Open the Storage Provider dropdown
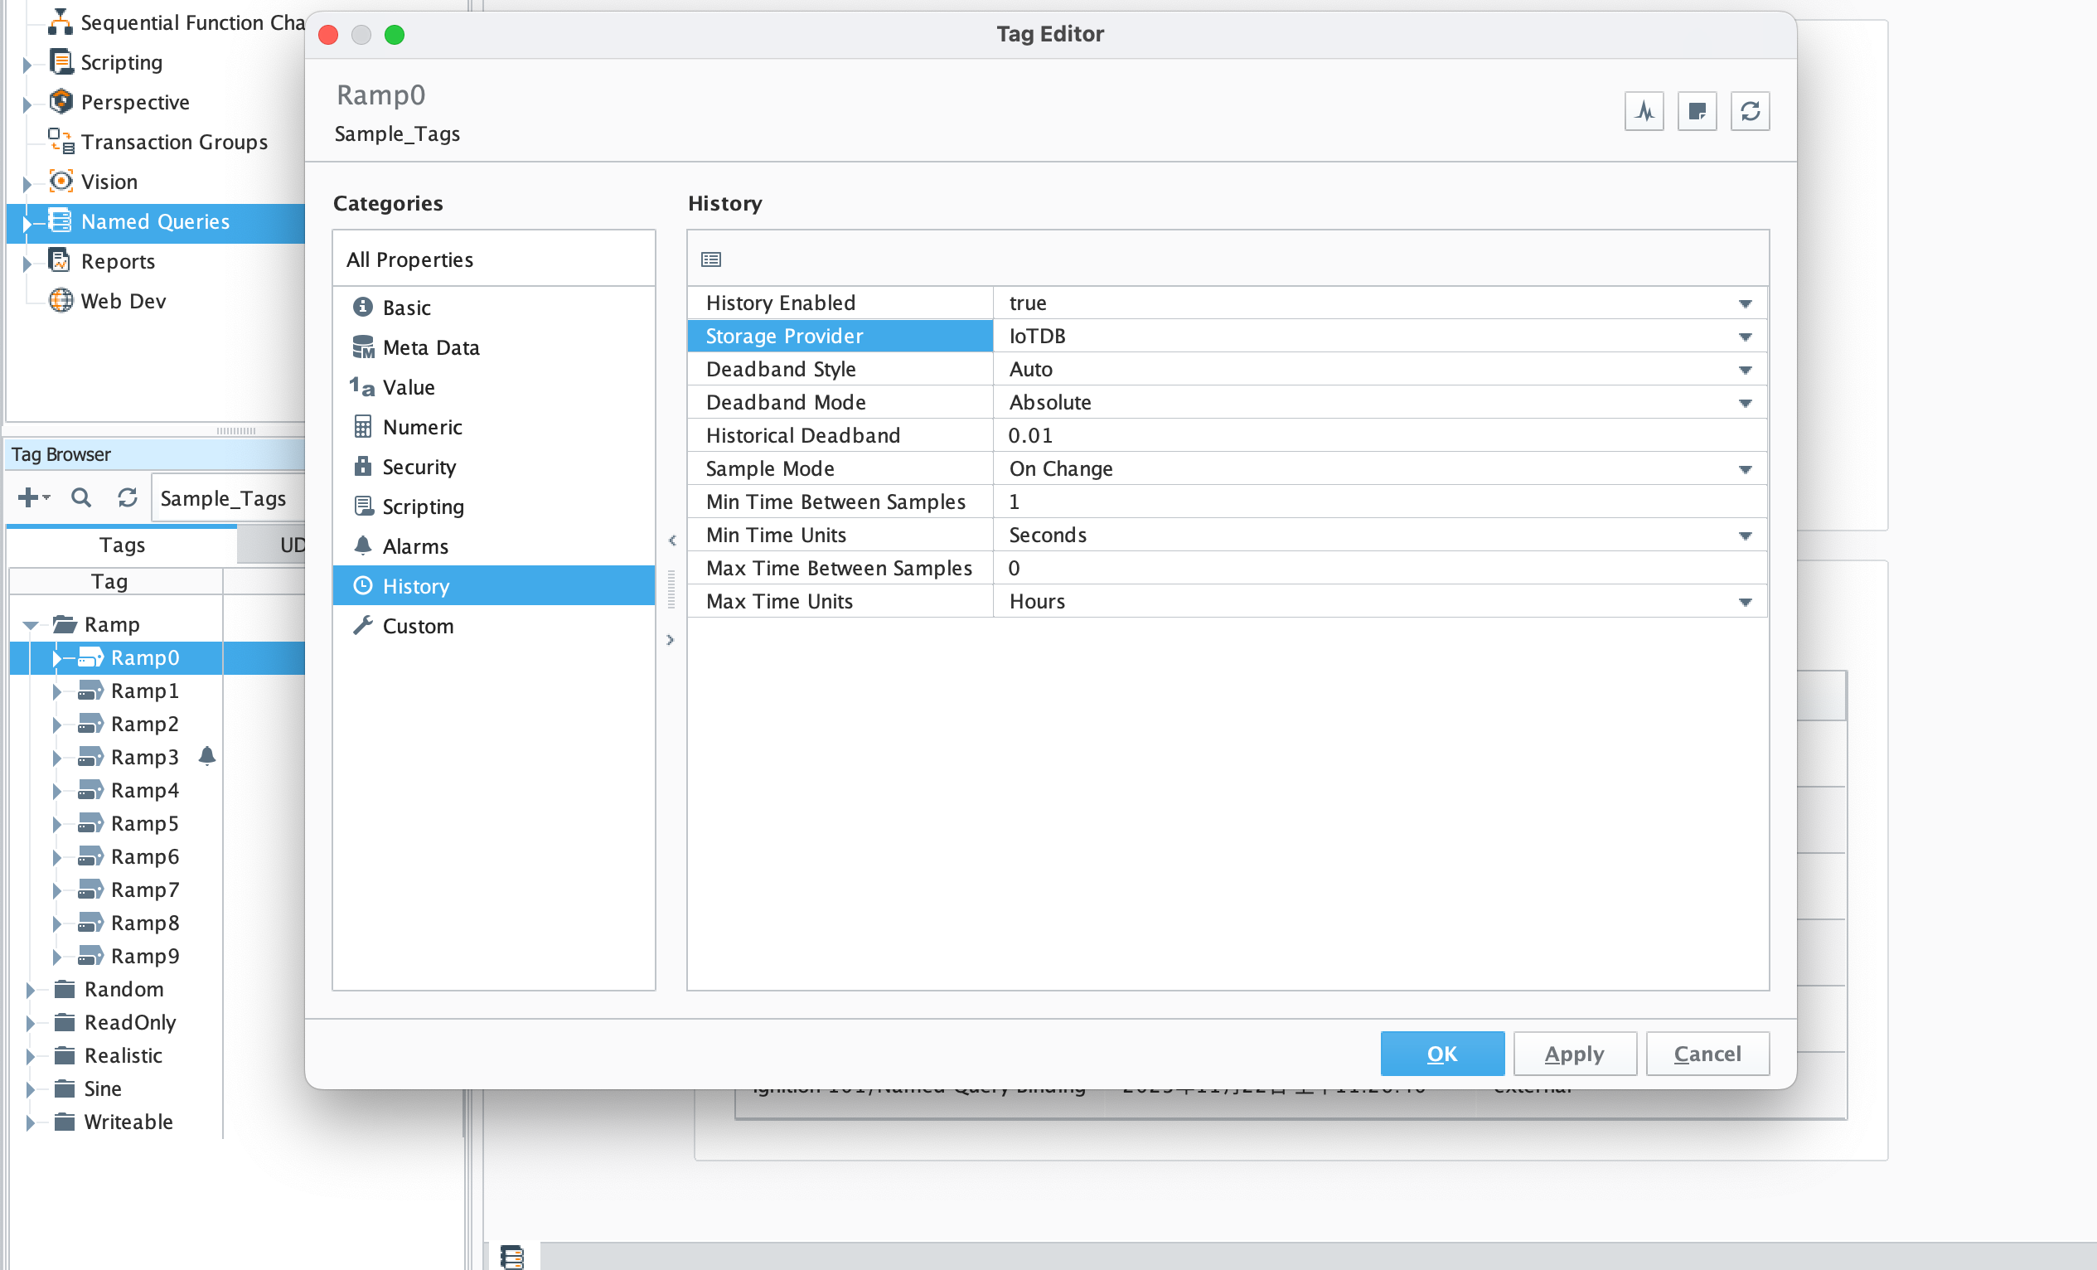 pos(1745,336)
